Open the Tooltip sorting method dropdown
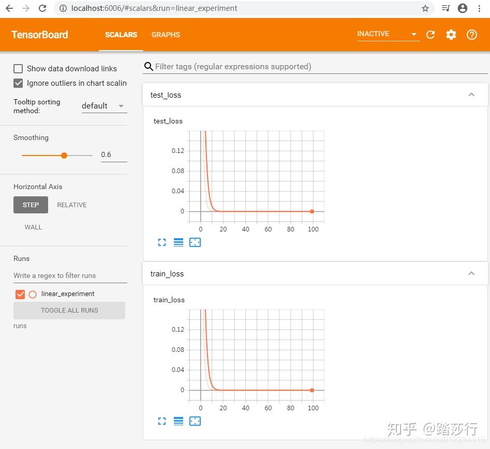The height and width of the screenshot is (449, 490). [x=103, y=106]
